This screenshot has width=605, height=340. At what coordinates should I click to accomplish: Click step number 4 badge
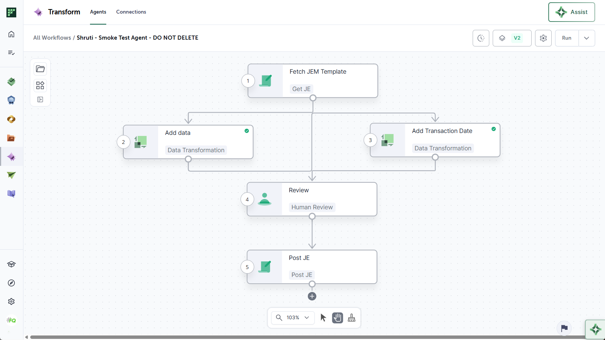coord(247,199)
